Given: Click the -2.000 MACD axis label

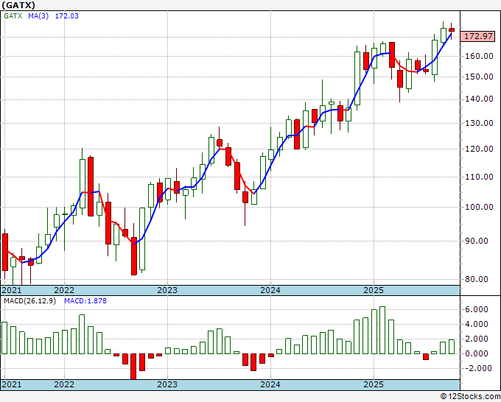Looking at the screenshot, I should click(477, 368).
